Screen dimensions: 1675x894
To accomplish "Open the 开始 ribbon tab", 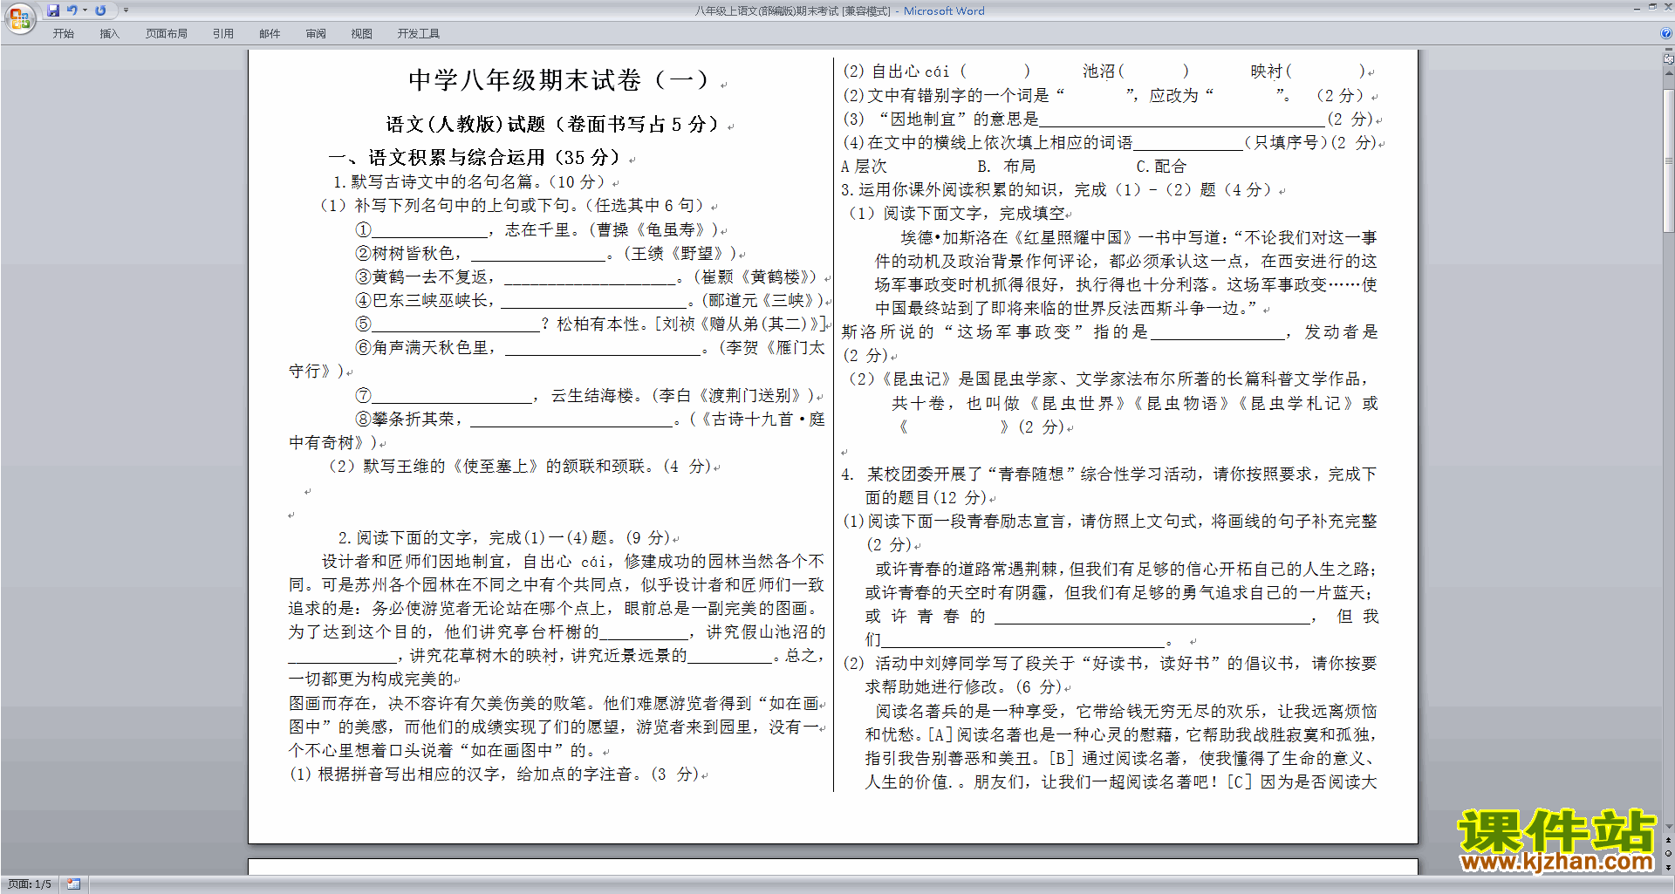I will (x=63, y=34).
